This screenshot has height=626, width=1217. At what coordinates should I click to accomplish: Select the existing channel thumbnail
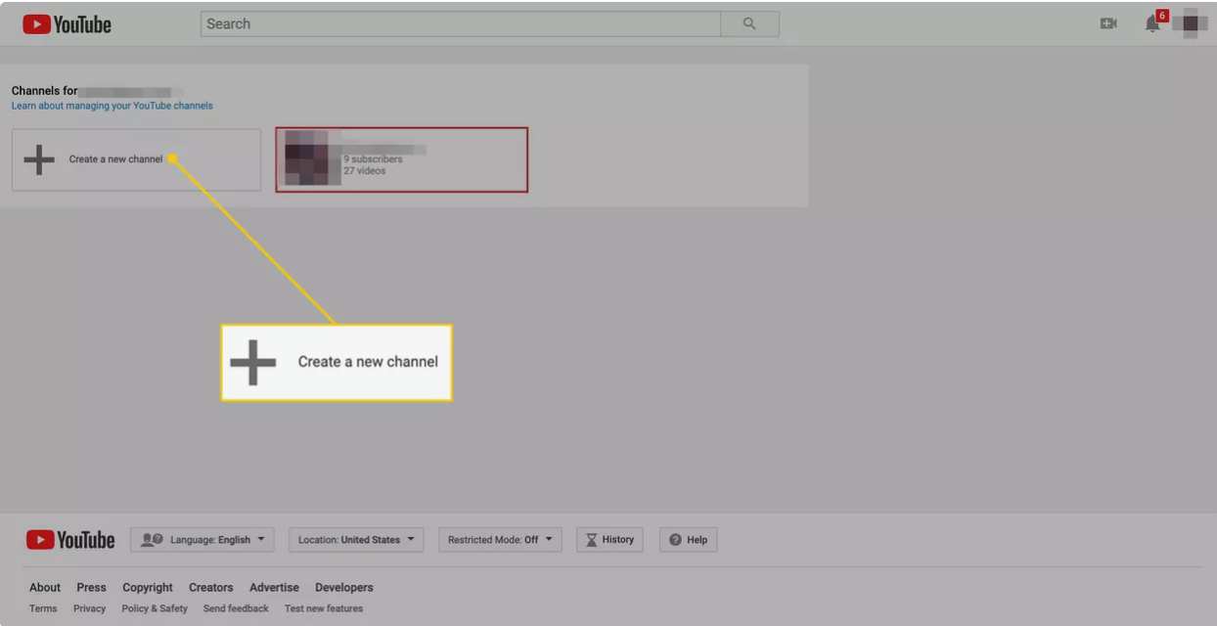tap(306, 158)
